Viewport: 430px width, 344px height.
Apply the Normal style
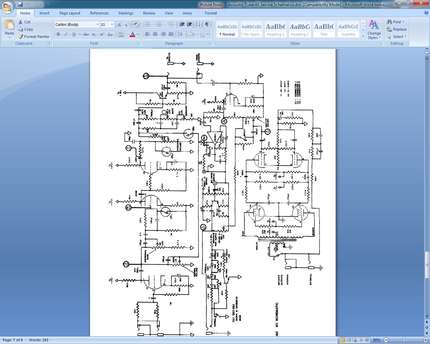pyautogui.click(x=227, y=30)
